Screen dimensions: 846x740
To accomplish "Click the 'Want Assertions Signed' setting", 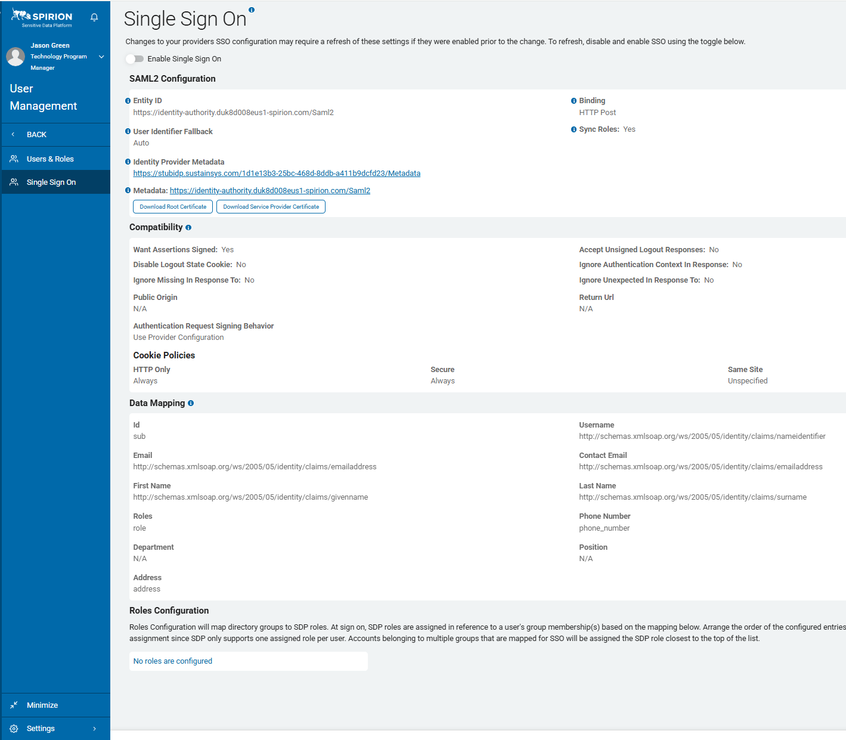I will coord(183,250).
